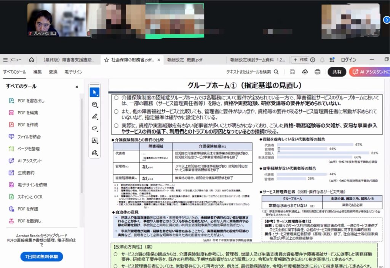Go to Acrobat home icon

[x=31, y=60]
